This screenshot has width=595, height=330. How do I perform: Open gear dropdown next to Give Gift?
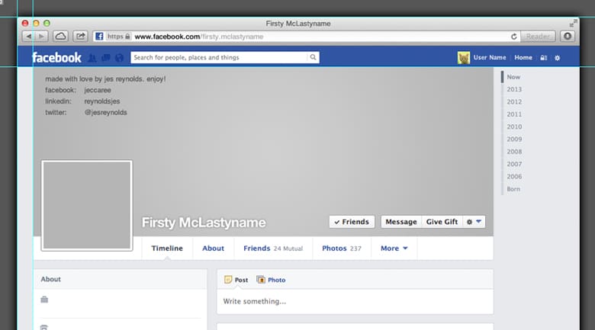point(474,222)
